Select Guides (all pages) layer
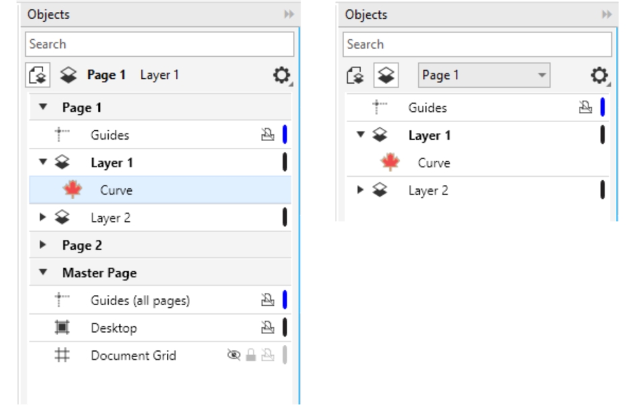The height and width of the screenshot is (405, 637). coord(140,301)
